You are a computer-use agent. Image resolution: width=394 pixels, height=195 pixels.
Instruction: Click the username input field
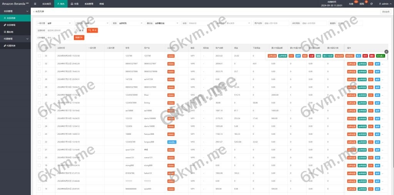[276, 23]
